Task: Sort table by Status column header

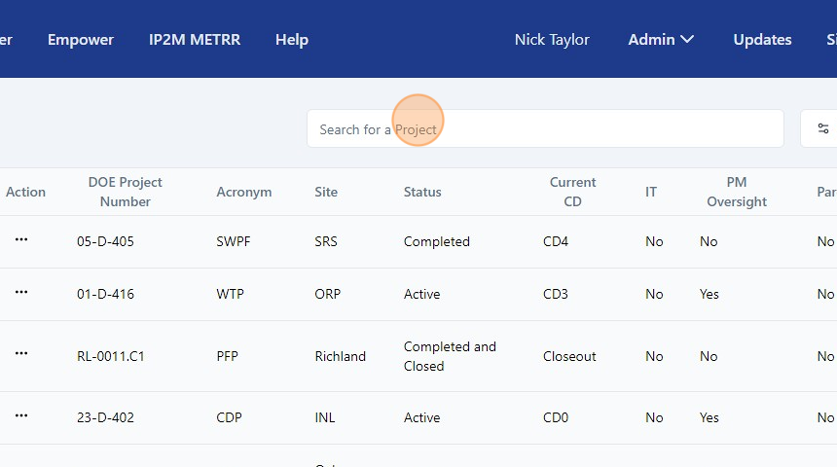Action: pyautogui.click(x=422, y=192)
